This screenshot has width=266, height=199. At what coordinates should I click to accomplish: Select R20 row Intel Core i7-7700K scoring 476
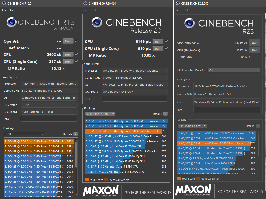126,146
